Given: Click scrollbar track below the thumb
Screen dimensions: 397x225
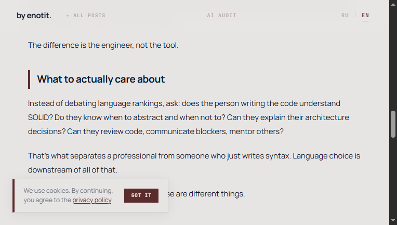Looking at the screenshot, I should pyautogui.click(x=393, y=177).
